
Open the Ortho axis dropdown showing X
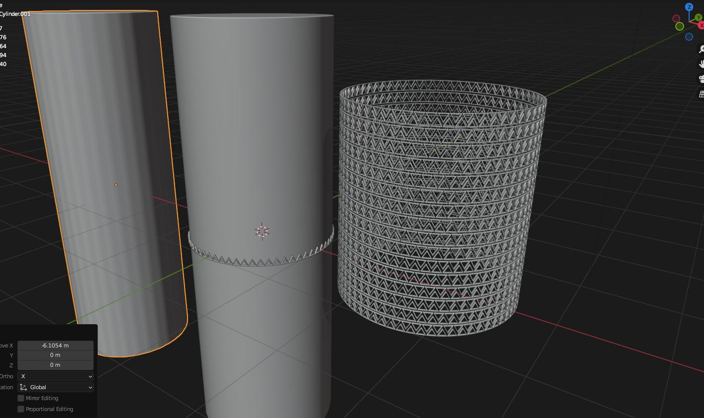56,376
